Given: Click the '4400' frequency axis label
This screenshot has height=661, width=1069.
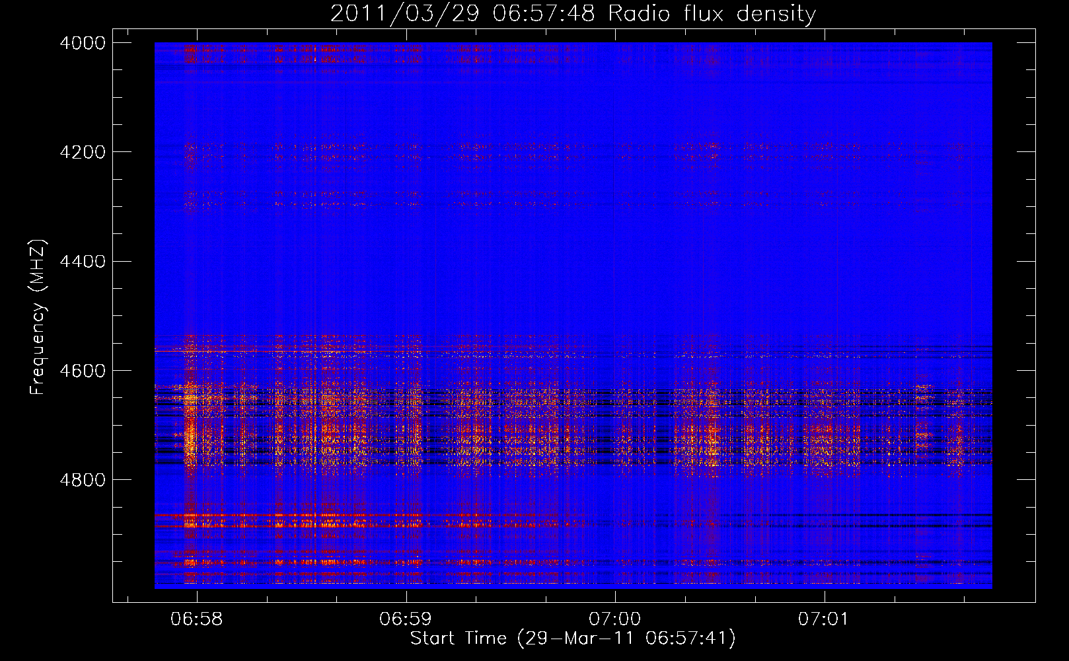Looking at the screenshot, I should pos(83,261).
